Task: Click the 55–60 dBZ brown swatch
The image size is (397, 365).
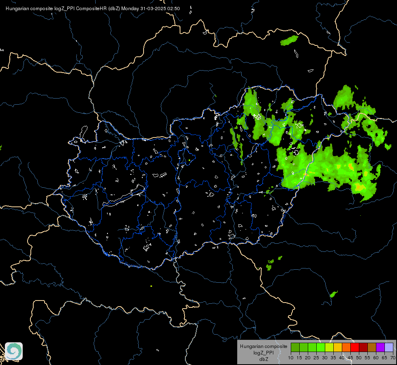Action: [372, 347]
